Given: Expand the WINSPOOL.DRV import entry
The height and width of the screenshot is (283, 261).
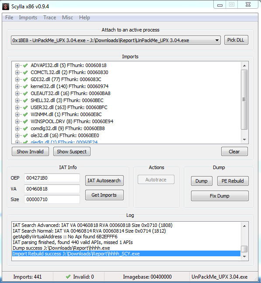Looking at the screenshot, I should click(17, 122).
